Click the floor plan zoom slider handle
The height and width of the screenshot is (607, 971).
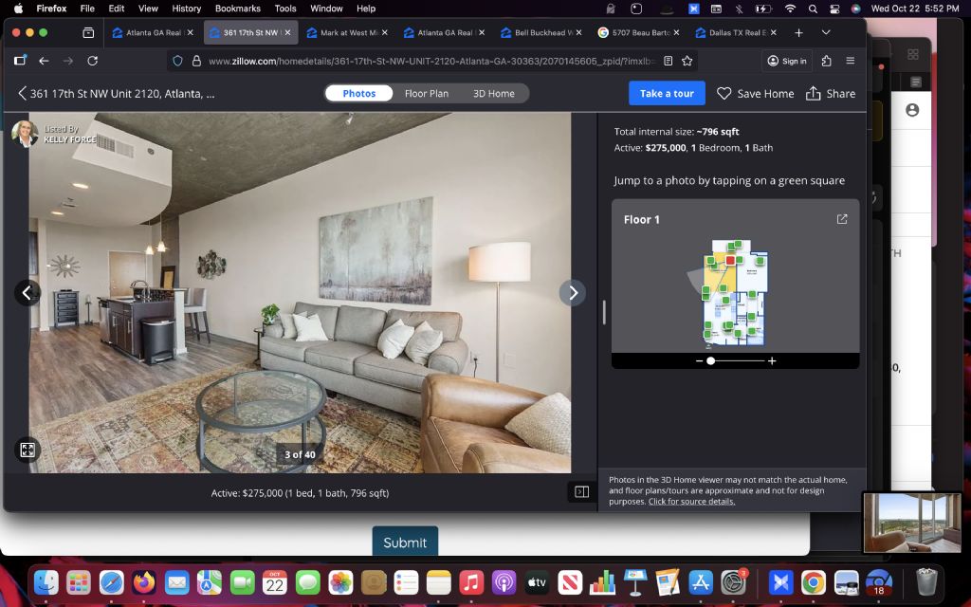710,361
